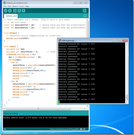Click the 'switch(cmd){' line
134x135 pixels.
coord(15,60)
